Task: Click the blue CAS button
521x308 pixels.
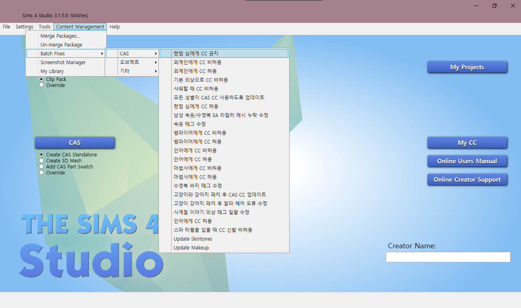Action: [x=75, y=142]
